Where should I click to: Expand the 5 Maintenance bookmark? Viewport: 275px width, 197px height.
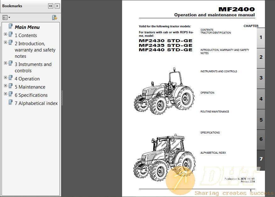tap(5, 86)
